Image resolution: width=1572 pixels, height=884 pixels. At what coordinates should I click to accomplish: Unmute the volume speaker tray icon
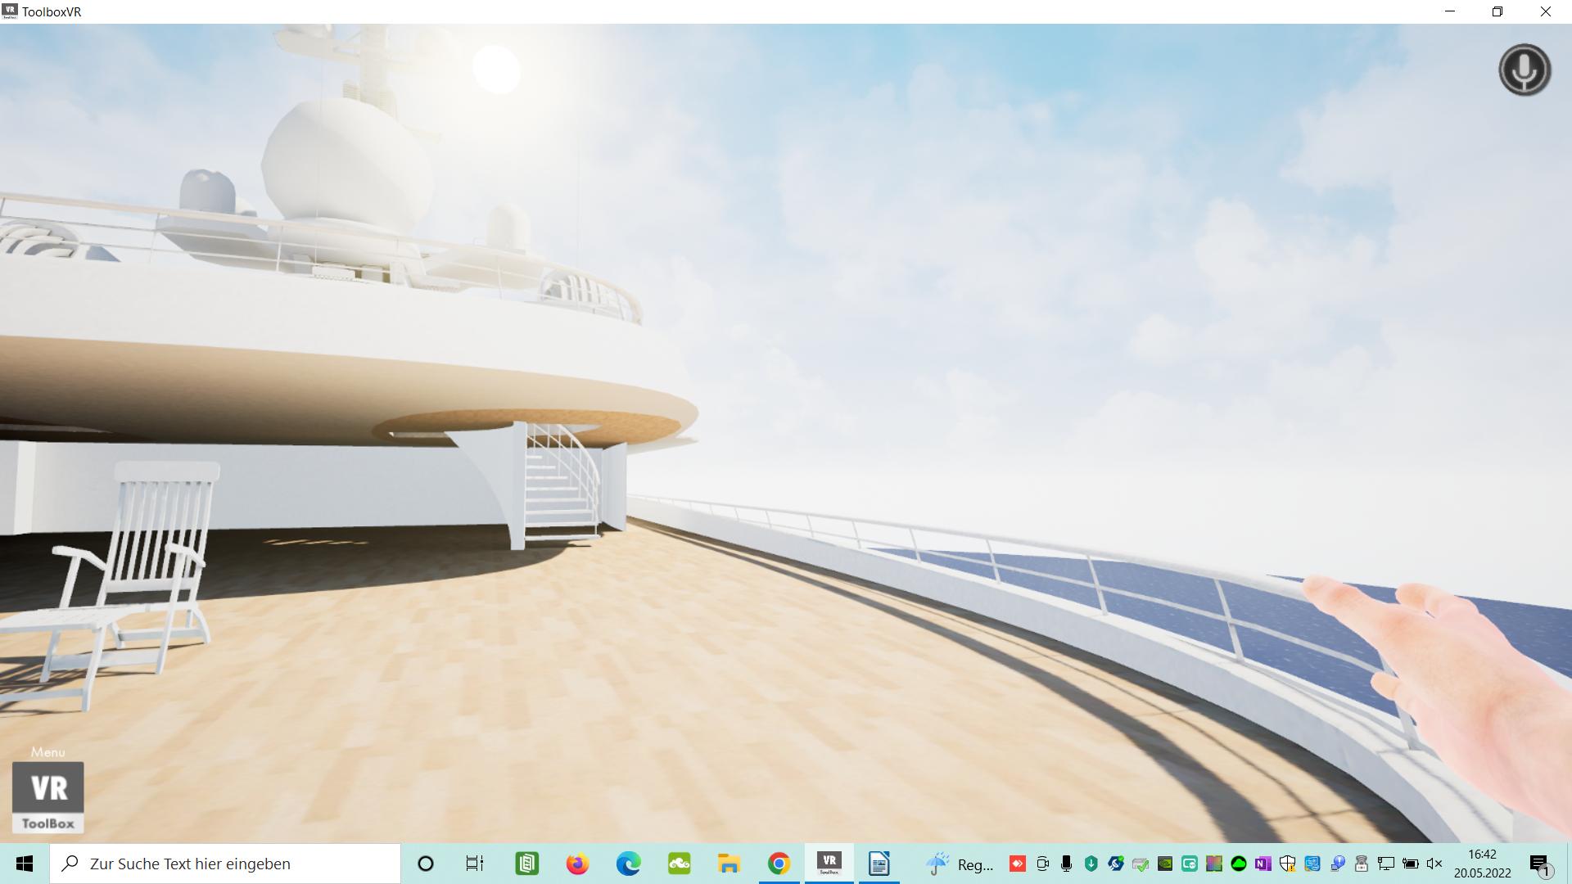pyautogui.click(x=1434, y=864)
